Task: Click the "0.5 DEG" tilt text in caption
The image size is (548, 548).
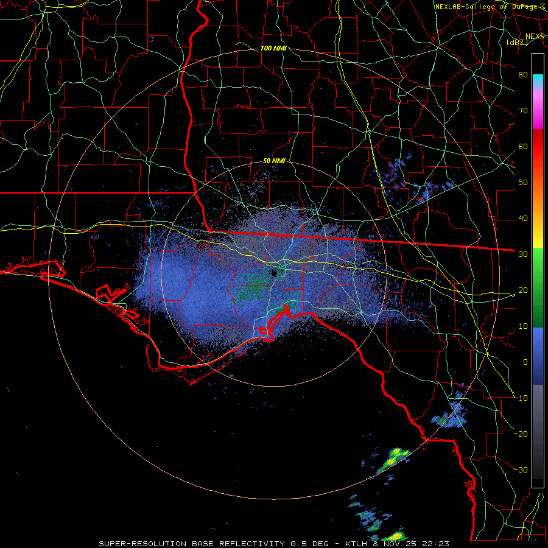Action: [x=310, y=544]
